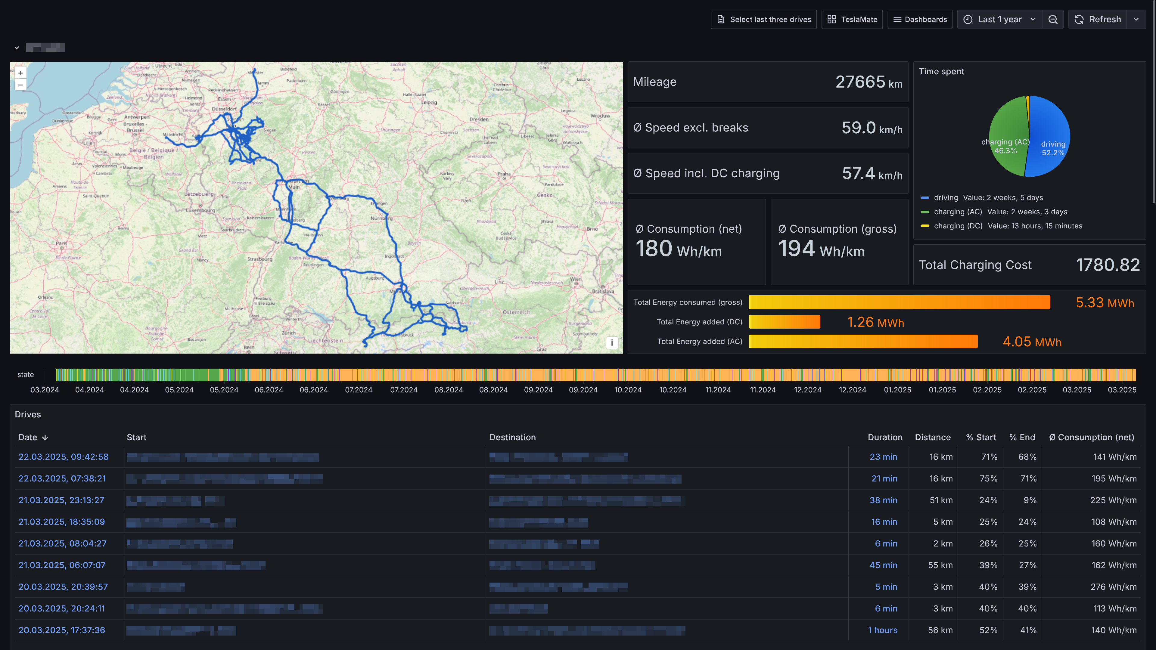Collapse the dashboard row chevron
1156x650 pixels.
click(17, 48)
